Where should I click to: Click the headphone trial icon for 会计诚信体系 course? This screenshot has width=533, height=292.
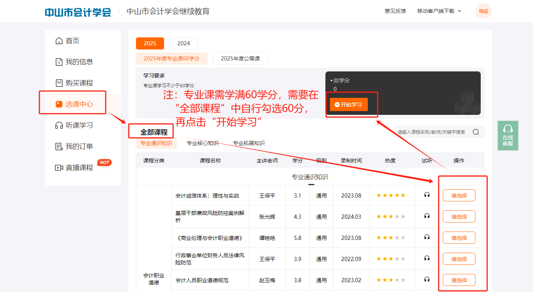click(x=427, y=195)
